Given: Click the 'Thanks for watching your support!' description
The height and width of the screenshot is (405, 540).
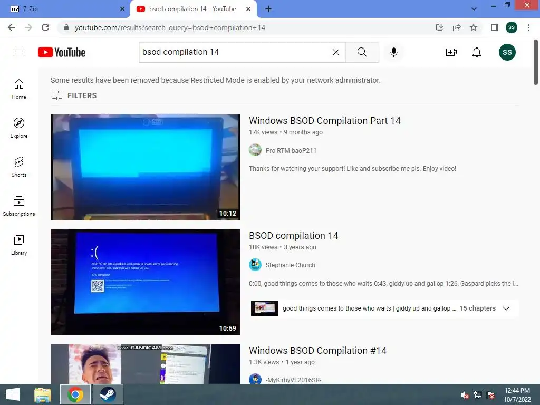Looking at the screenshot, I should (x=352, y=168).
